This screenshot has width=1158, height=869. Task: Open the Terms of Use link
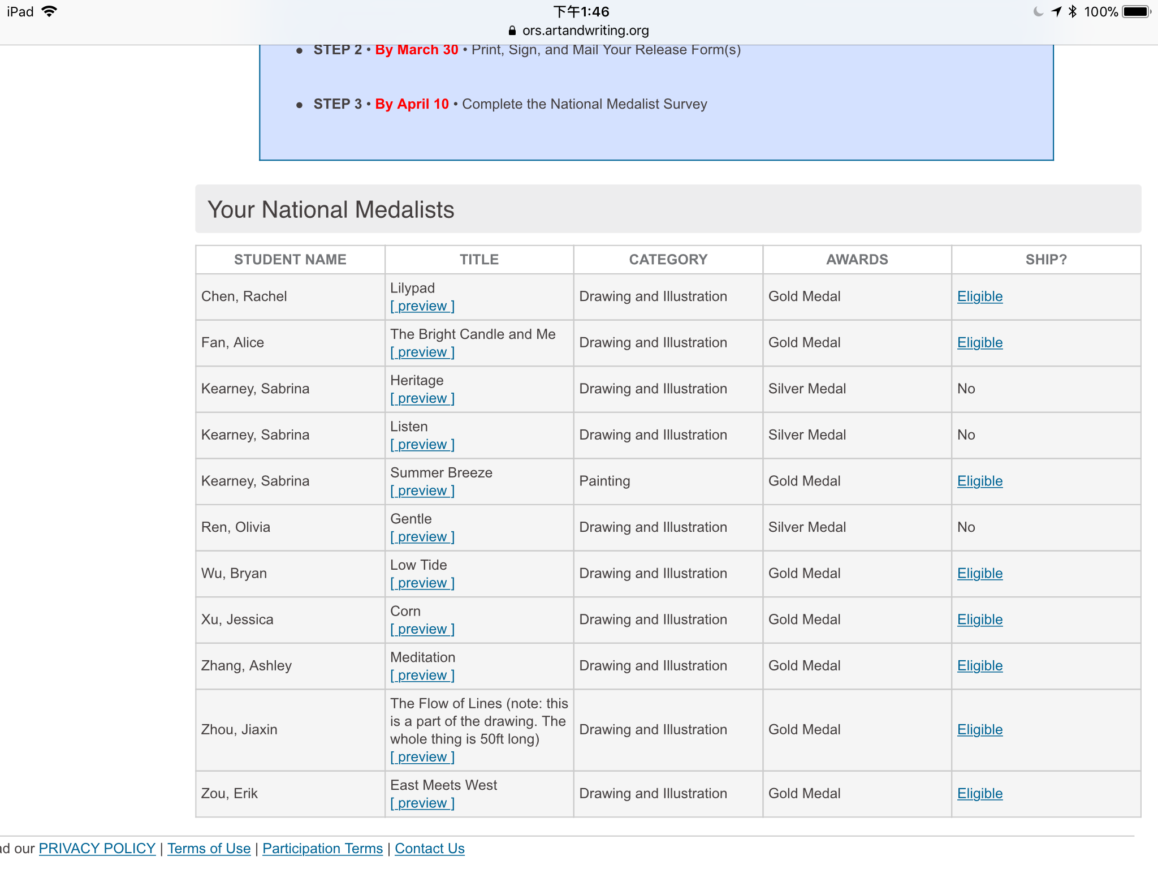click(209, 849)
